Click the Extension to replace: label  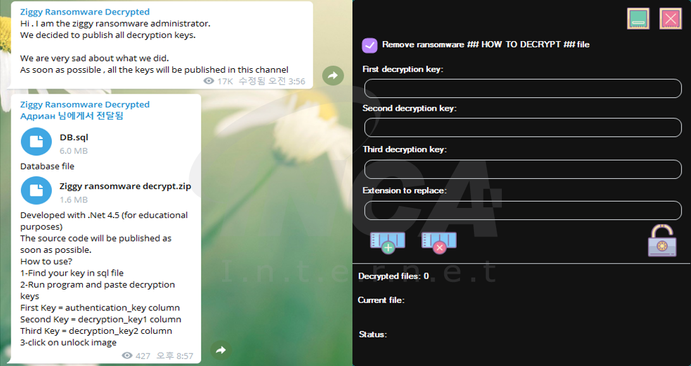(404, 191)
